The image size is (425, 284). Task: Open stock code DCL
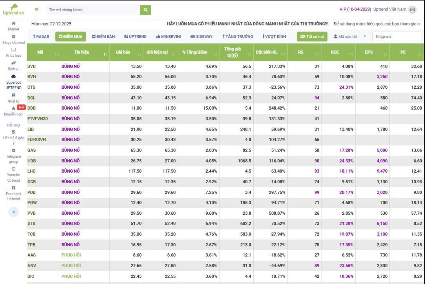click(x=31, y=98)
